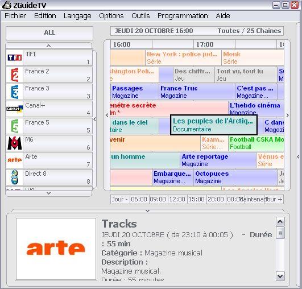Select the France 2 channel row
The image size is (302, 289).
49,75
